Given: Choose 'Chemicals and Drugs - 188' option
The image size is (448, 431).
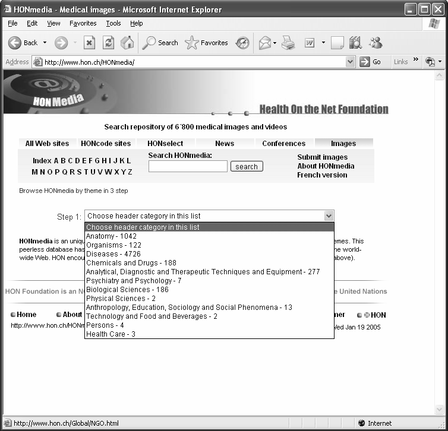Looking at the screenshot, I should tap(209, 262).
